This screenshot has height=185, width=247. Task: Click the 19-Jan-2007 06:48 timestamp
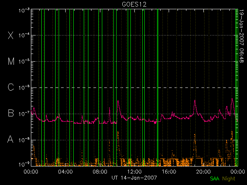[241, 36]
